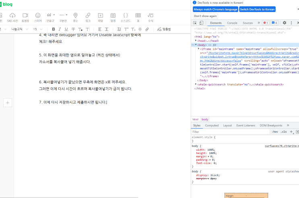This screenshot has height=198, width=299.
Task: Toggle the :hov element state panel
Action: (275, 132)
